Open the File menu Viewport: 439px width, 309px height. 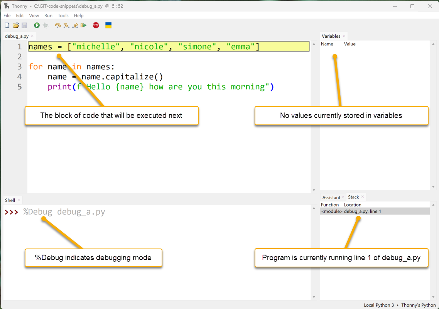[7, 16]
